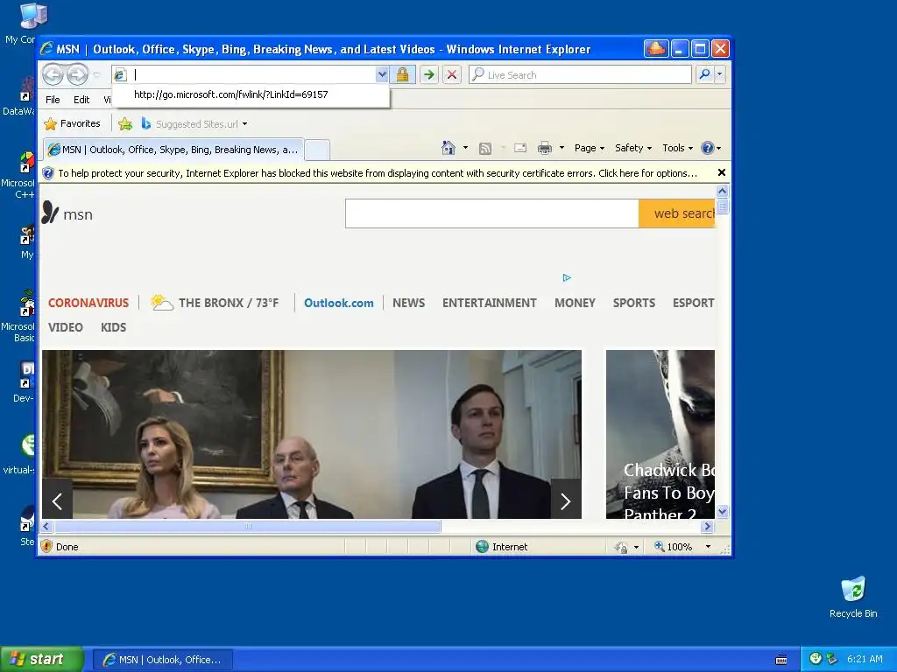The height and width of the screenshot is (672, 897).
Task: Open the Page menu
Action: point(590,148)
